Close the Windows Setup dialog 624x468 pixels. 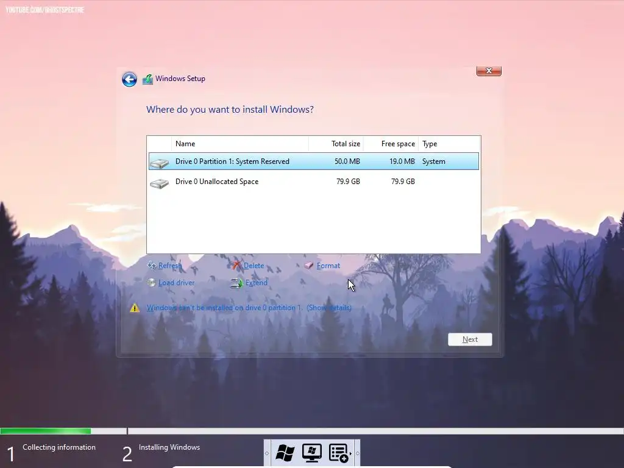pyautogui.click(x=489, y=71)
